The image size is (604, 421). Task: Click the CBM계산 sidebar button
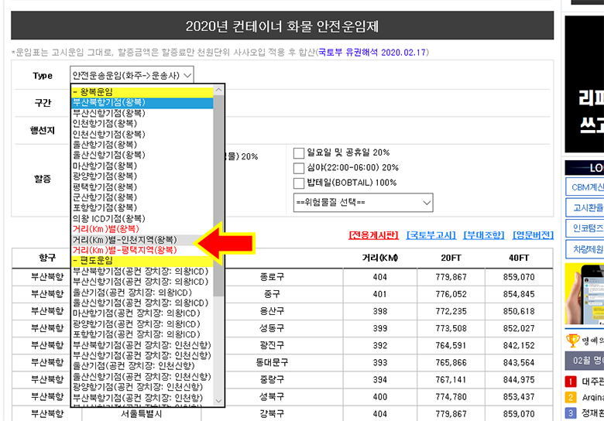pyautogui.click(x=585, y=187)
